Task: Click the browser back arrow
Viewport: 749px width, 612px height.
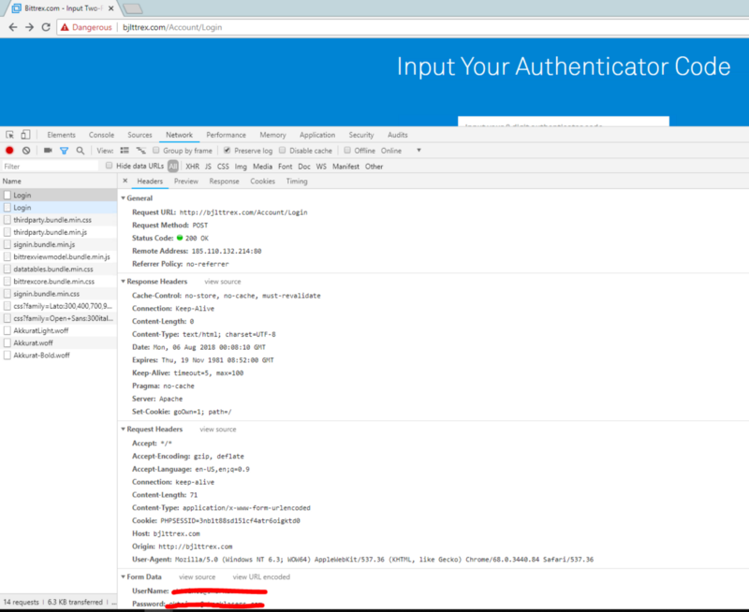Action: point(13,27)
